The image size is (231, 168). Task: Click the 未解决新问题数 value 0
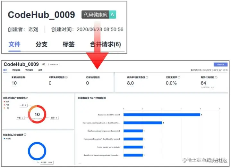(50, 83)
